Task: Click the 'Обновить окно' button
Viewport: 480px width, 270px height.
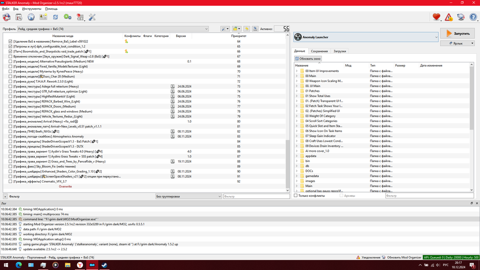Action: click(308, 59)
